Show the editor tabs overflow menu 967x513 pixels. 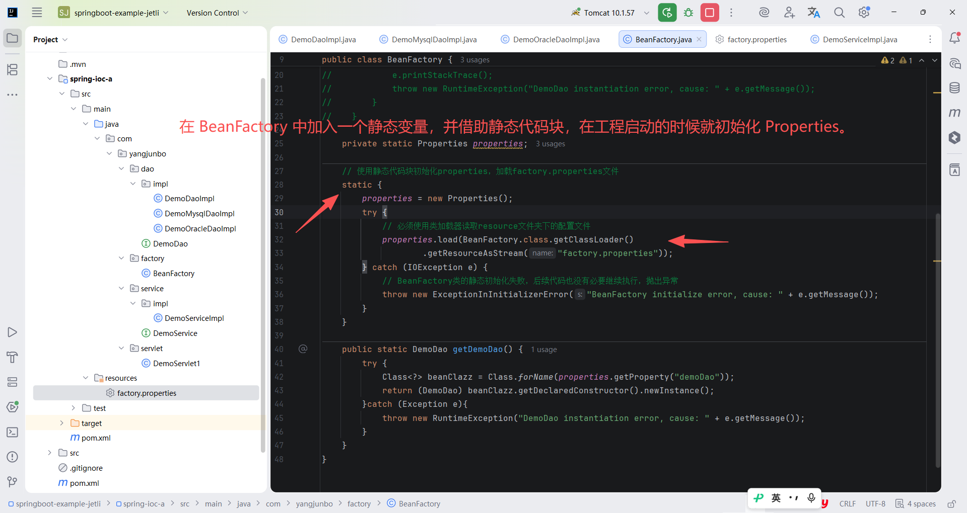[930, 39]
